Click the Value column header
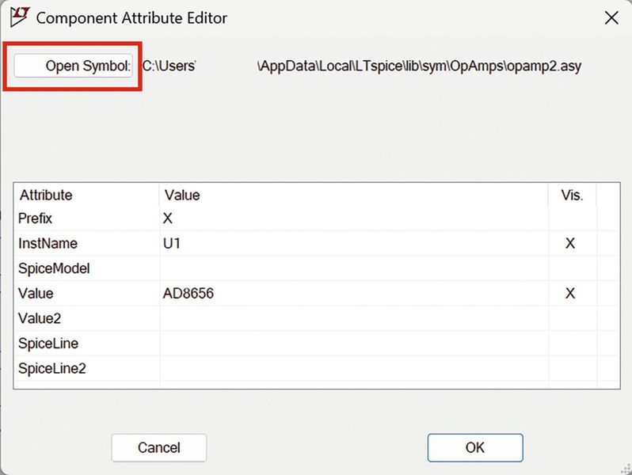Image resolution: width=632 pixels, height=475 pixels. click(x=354, y=195)
